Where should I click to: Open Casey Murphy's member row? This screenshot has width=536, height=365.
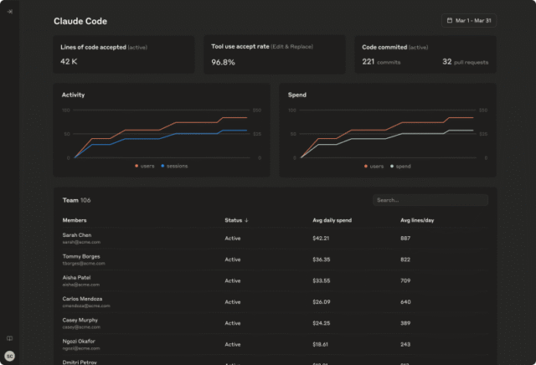(x=276, y=323)
